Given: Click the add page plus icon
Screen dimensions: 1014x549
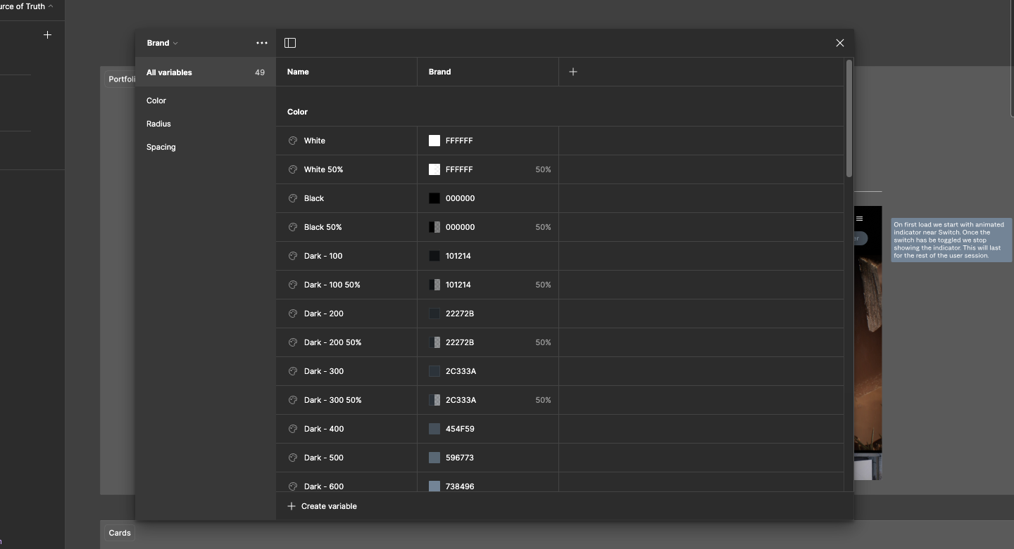Looking at the screenshot, I should coord(47,34).
